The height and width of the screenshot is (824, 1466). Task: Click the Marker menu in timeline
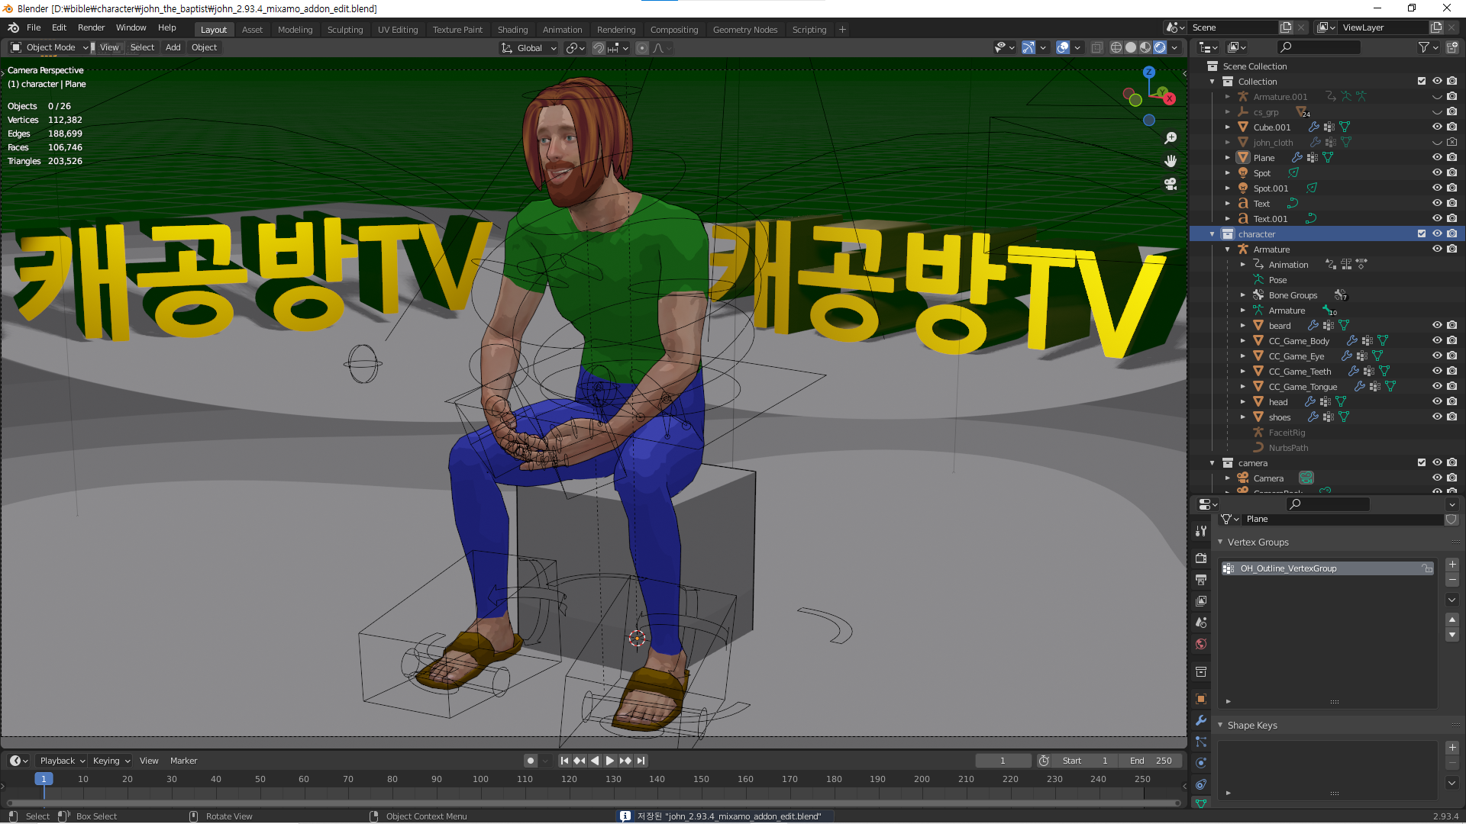(x=183, y=761)
